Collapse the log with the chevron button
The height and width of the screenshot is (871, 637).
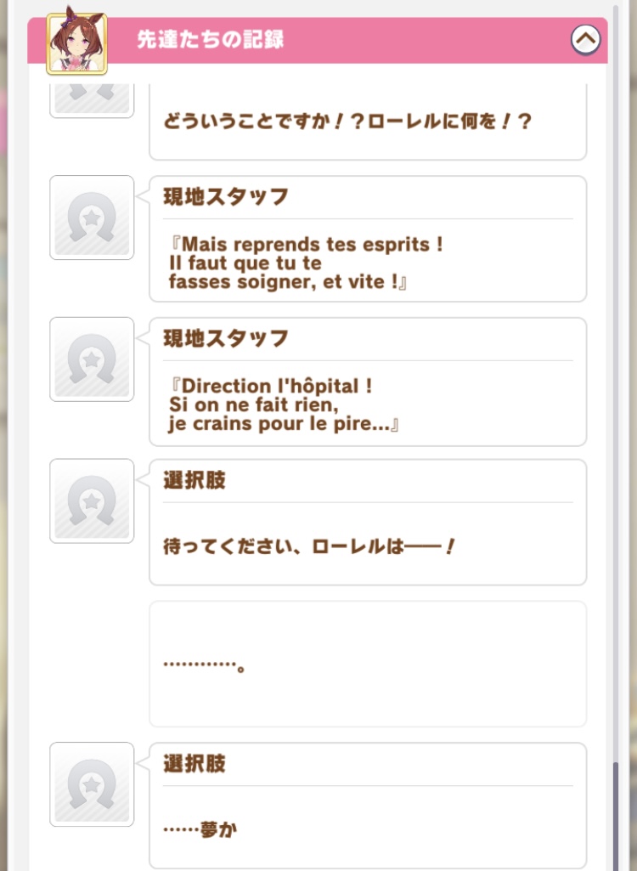585,39
